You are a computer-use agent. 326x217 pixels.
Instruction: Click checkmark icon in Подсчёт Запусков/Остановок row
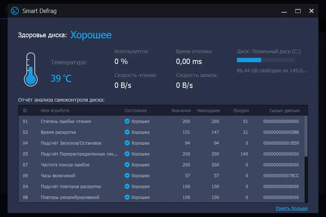tap(127, 143)
